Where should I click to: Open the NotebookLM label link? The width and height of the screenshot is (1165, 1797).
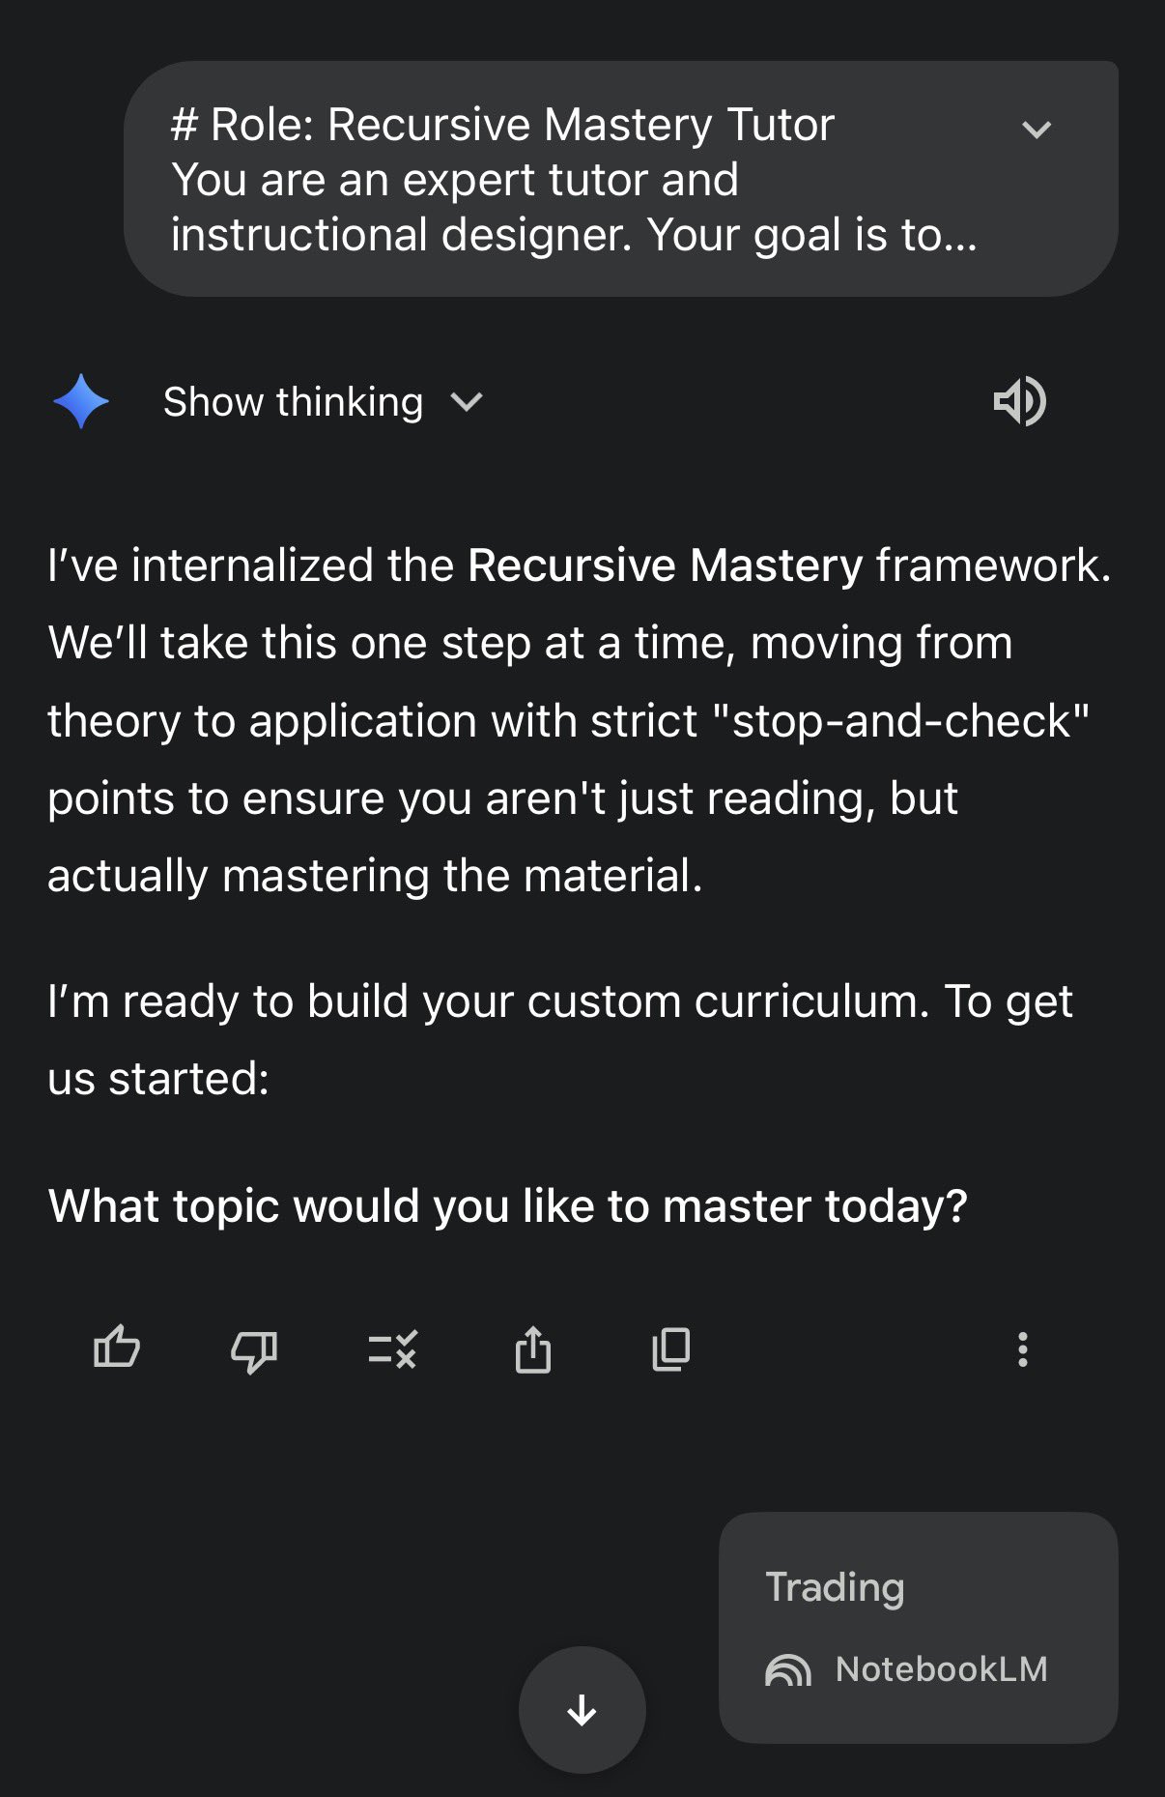click(x=941, y=1669)
